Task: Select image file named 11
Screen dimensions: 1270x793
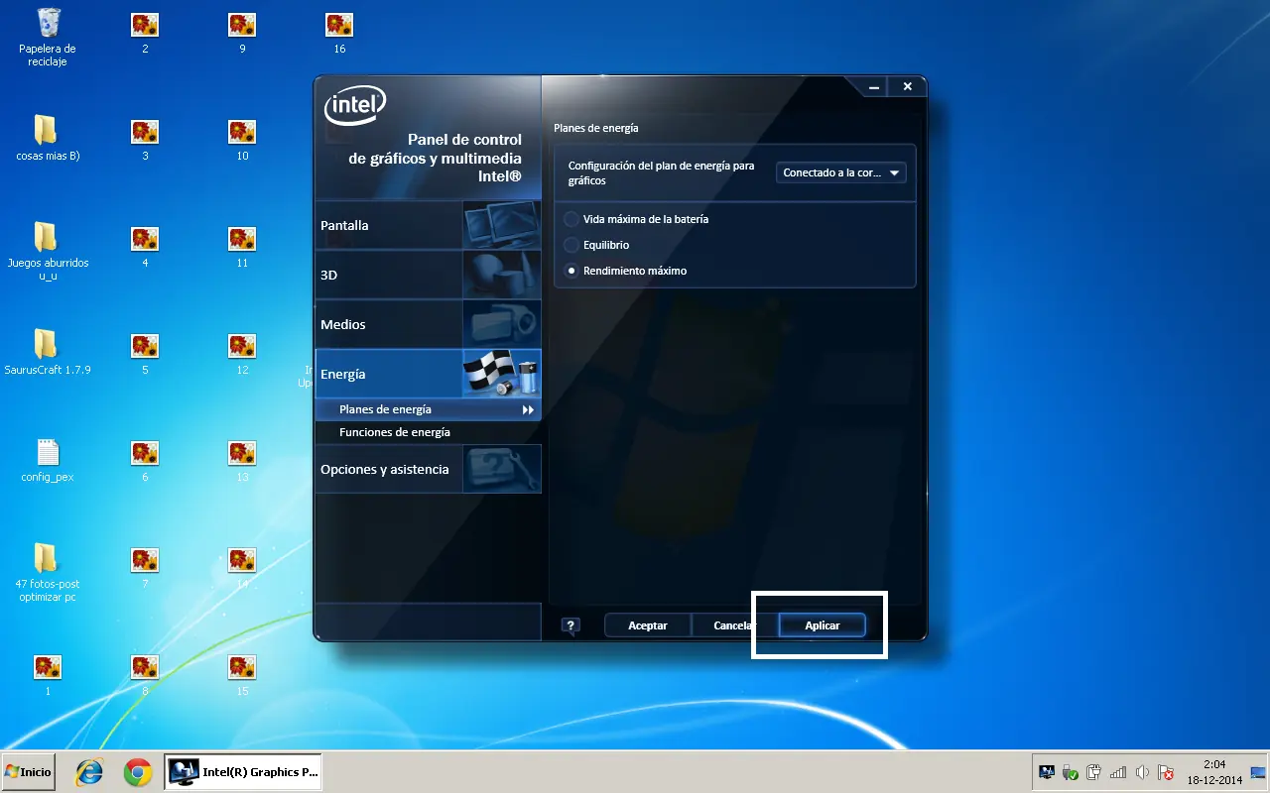Action: (242, 246)
